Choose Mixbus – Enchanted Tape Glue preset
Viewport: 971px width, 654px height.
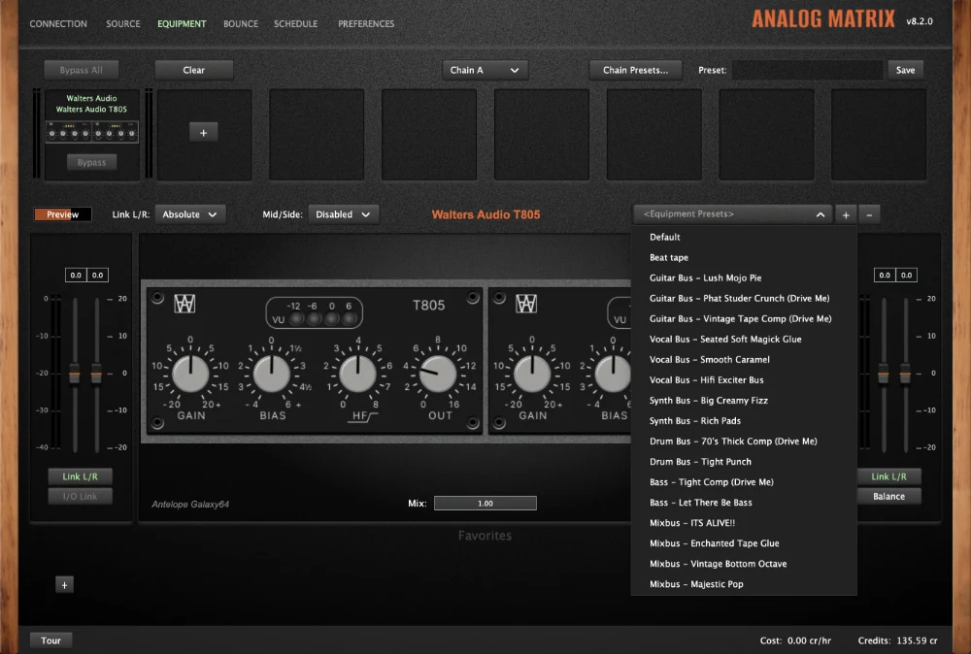744,543
